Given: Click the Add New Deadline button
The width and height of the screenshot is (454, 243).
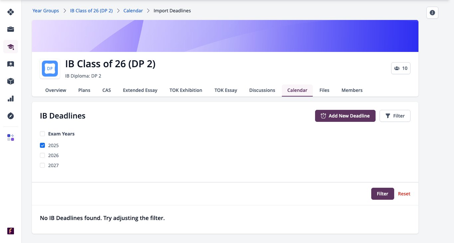Looking at the screenshot, I should click(345, 116).
